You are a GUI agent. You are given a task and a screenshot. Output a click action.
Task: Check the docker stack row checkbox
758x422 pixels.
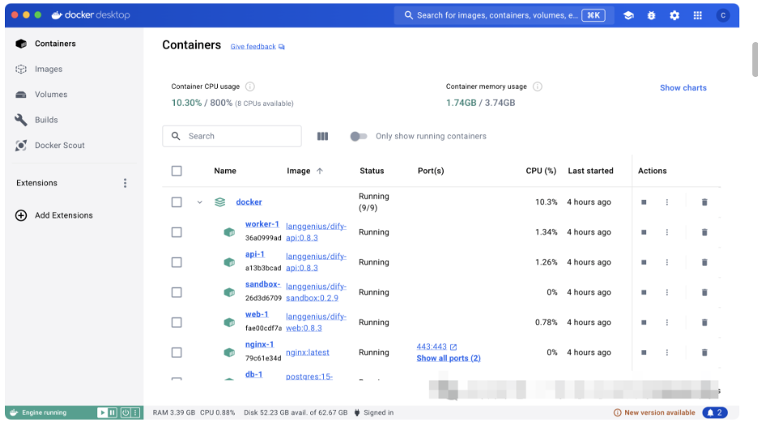(177, 202)
